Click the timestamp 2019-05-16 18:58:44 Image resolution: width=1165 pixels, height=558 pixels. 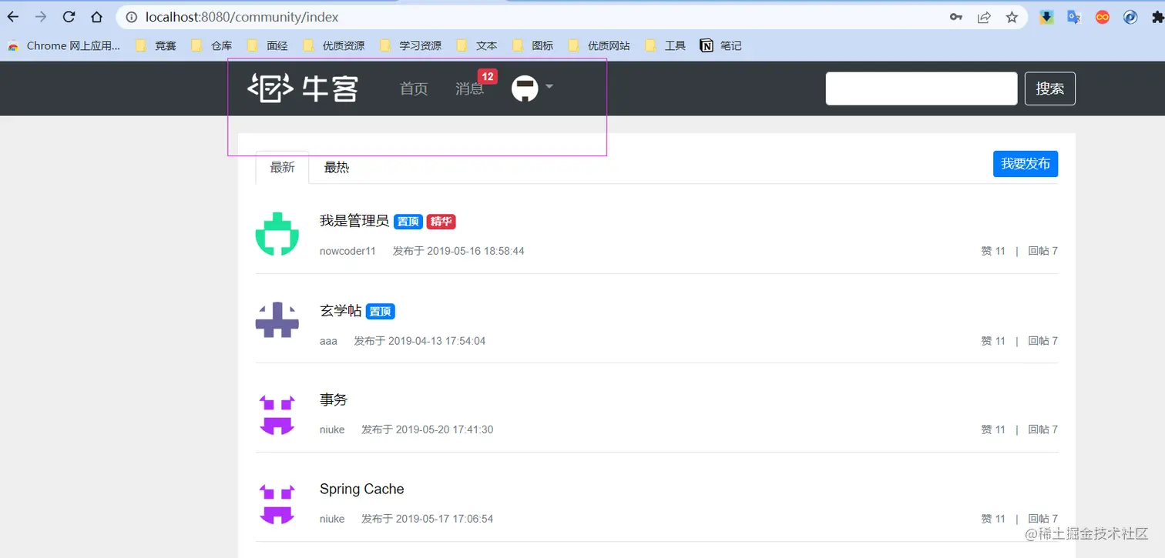coord(476,251)
